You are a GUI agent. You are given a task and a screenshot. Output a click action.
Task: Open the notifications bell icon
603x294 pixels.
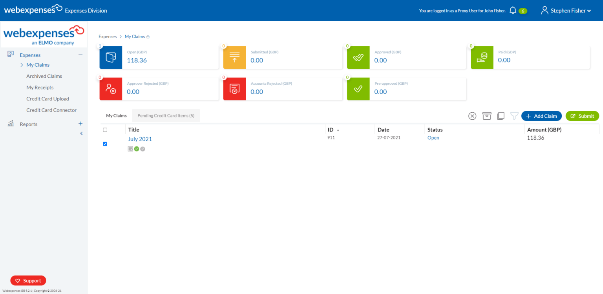coord(513,10)
